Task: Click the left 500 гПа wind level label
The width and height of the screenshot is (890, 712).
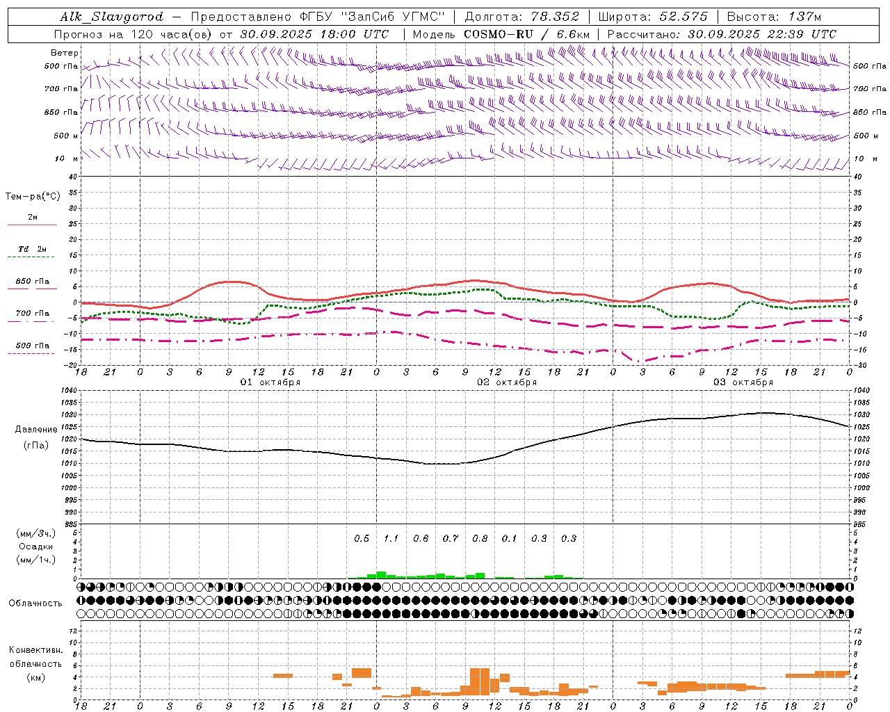Action: pyautogui.click(x=61, y=67)
